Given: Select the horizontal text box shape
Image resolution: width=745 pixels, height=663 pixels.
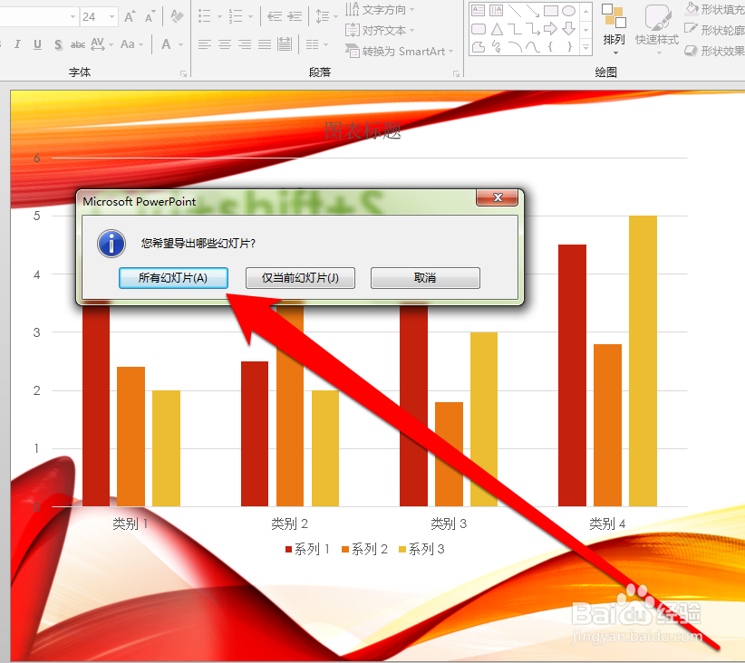Looking at the screenshot, I should [479, 11].
